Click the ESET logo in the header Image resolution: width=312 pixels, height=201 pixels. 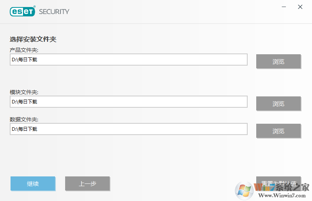pos(23,11)
